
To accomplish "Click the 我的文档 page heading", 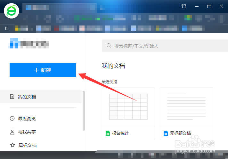I will coord(113,66).
